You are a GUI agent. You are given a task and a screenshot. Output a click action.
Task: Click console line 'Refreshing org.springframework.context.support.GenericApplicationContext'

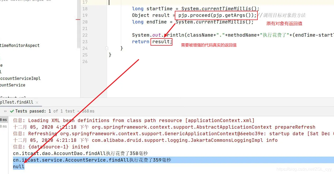point(173,134)
